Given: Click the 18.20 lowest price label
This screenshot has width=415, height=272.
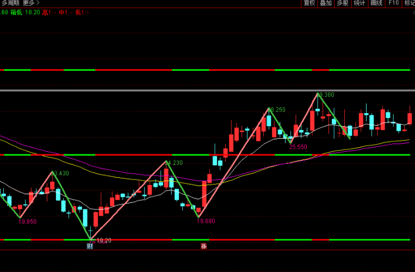Looking at the screenshot, I should click(104, 240).
